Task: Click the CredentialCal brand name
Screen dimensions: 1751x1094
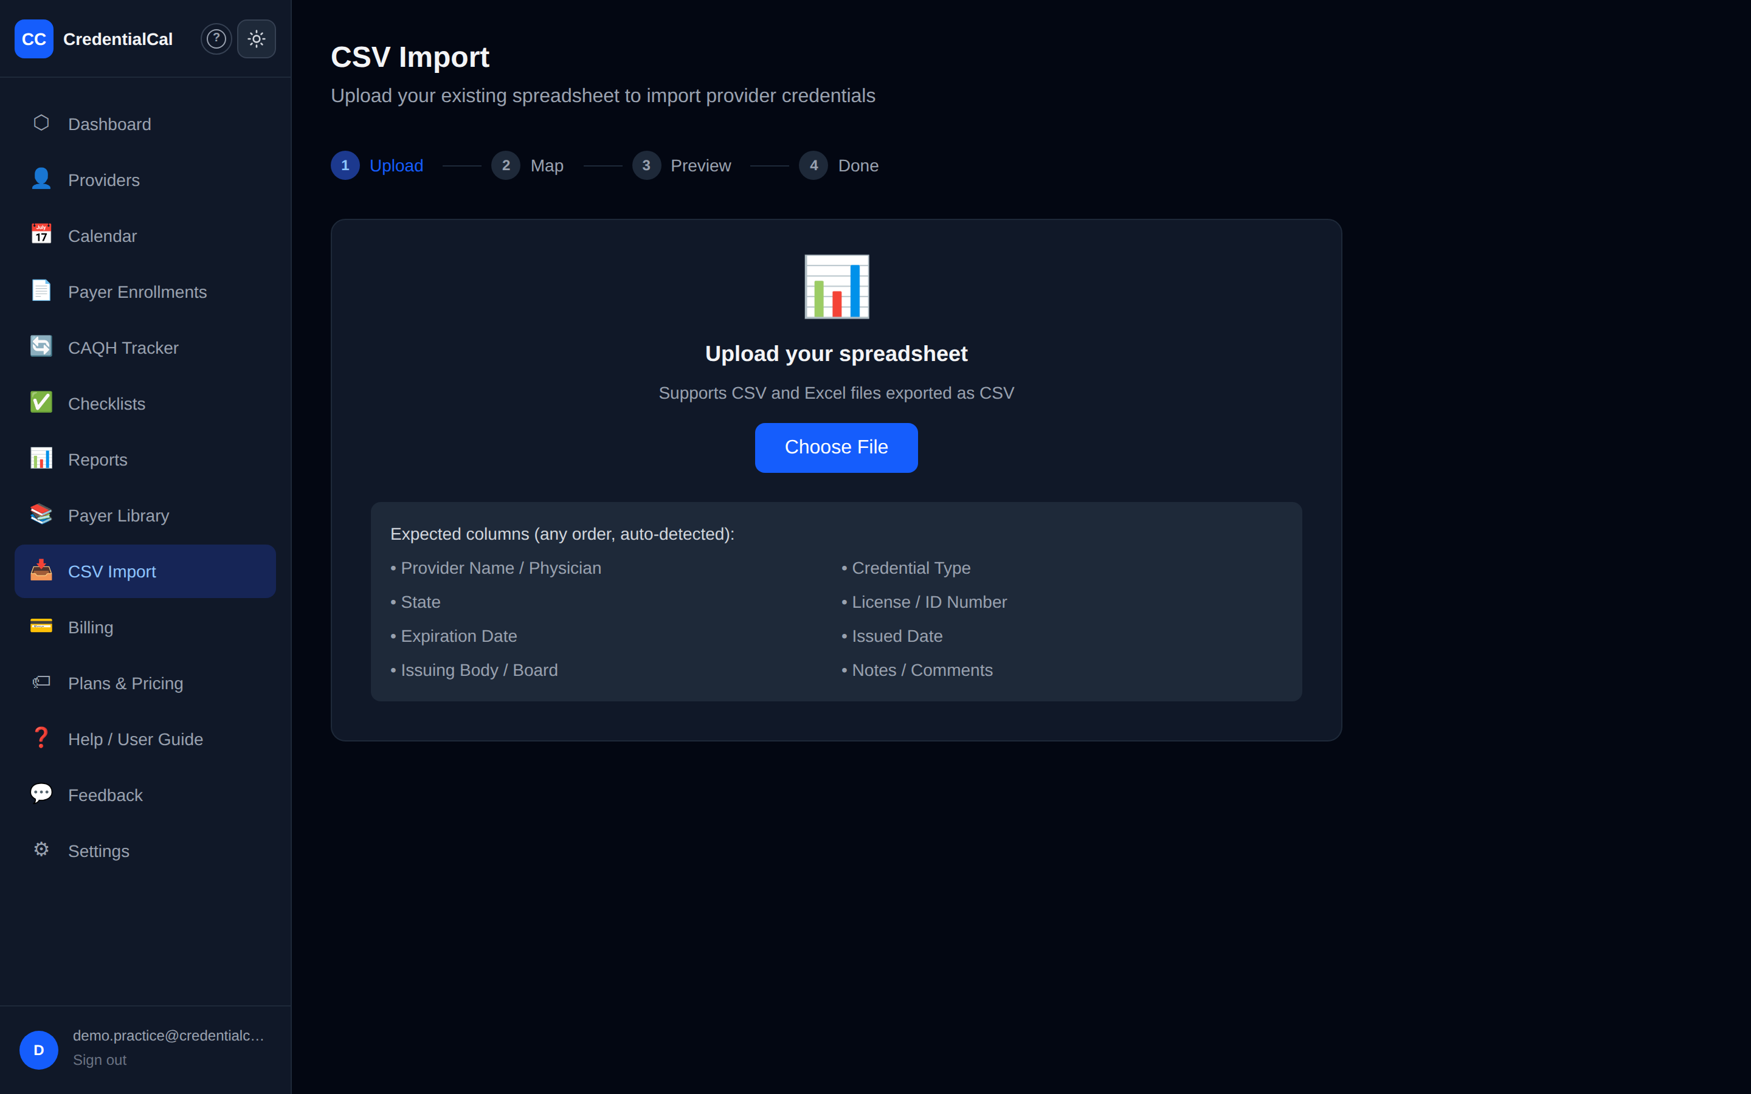Action: click(x=118, y=39)
